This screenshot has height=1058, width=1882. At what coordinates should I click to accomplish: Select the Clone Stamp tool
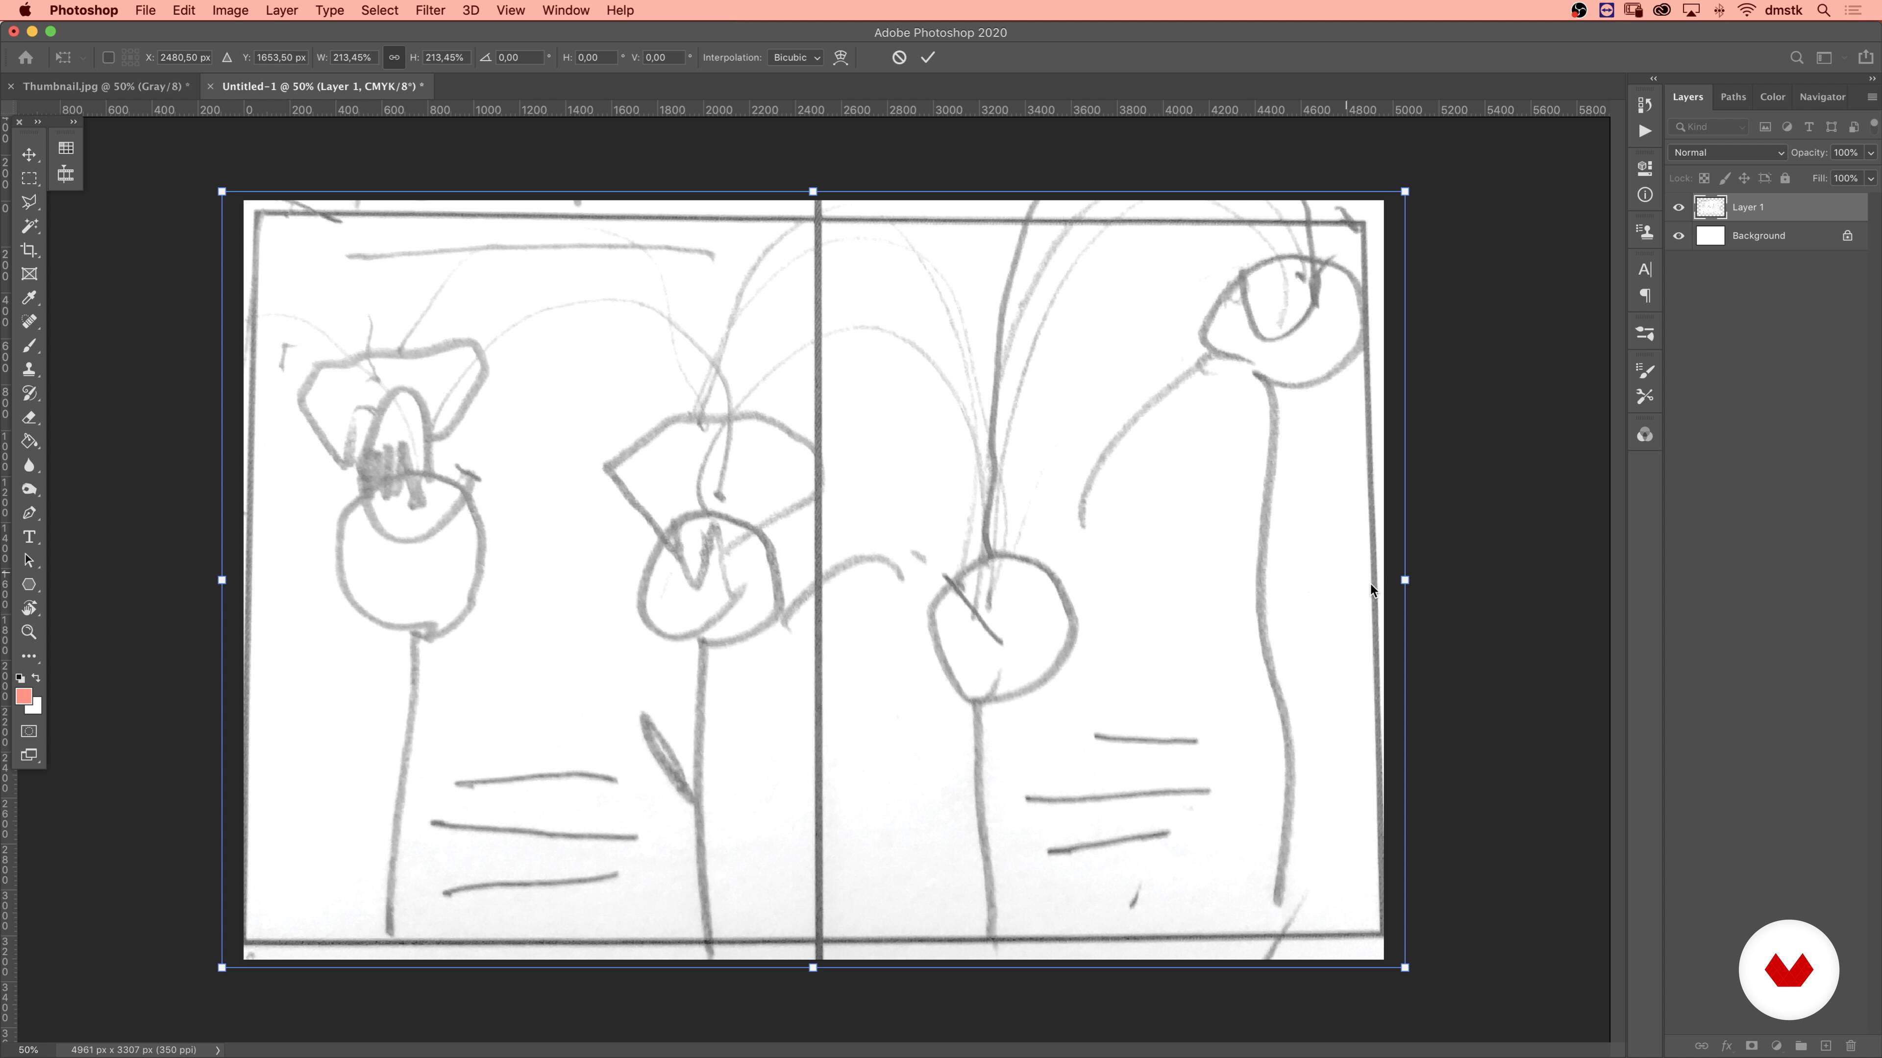(x=29, y=369)
